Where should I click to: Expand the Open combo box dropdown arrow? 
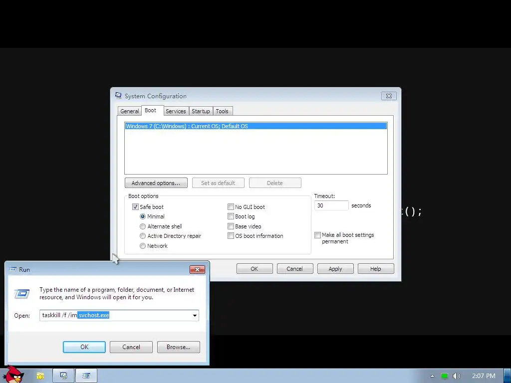pyautogui.click(x=195, y=315)
